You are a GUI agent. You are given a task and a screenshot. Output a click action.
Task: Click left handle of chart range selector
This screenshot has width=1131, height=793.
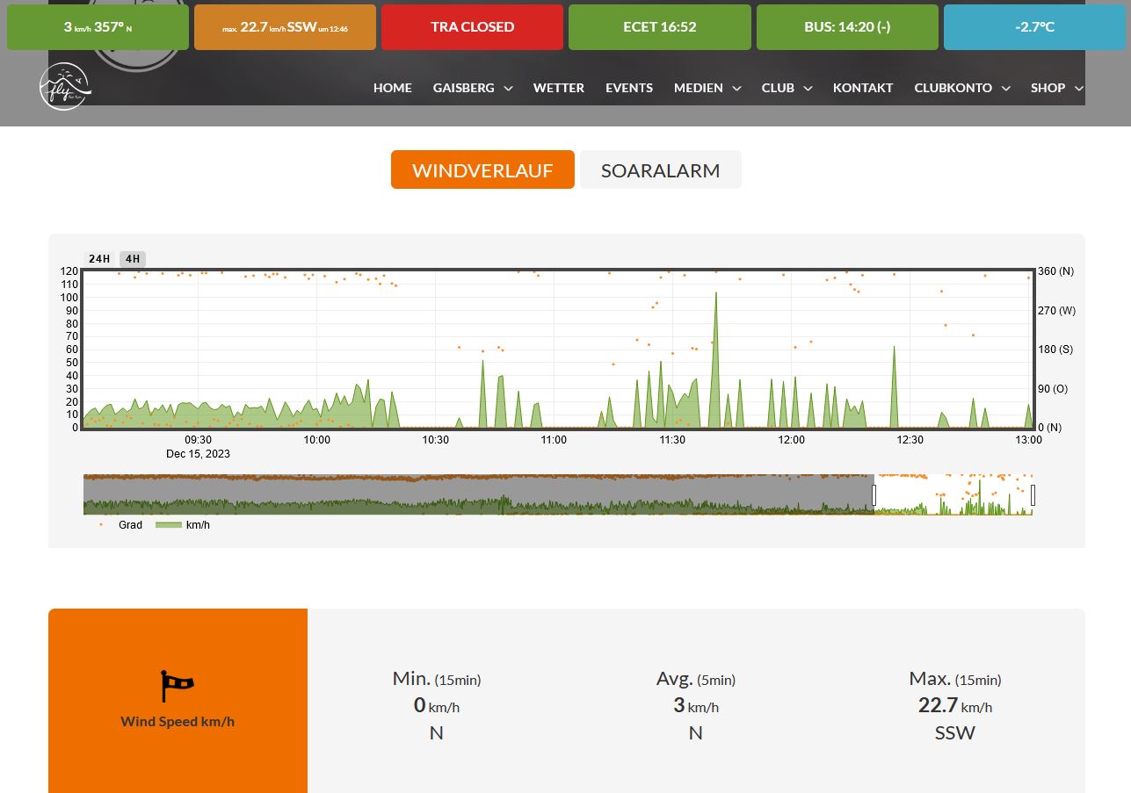pyautogui.click(x=874, y=495)
